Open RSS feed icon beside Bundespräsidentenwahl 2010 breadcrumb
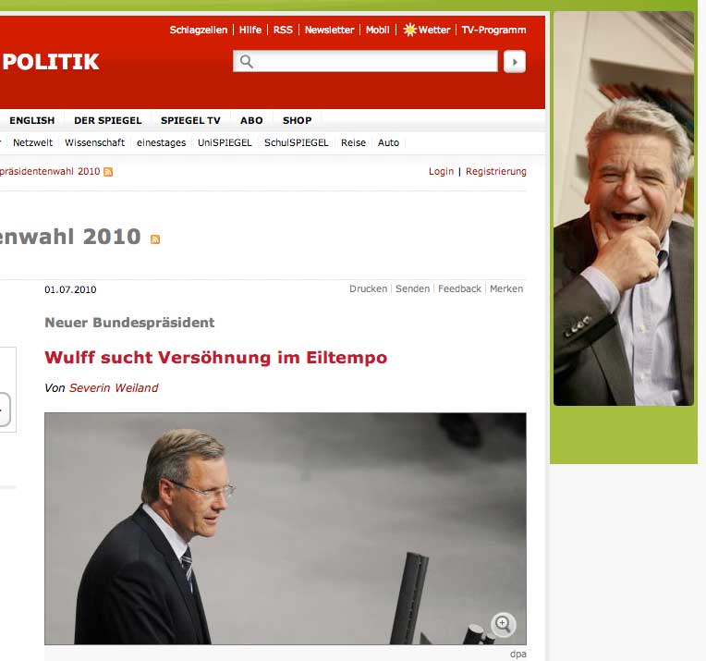Screen dimensions: 706x661 [108, 172]
